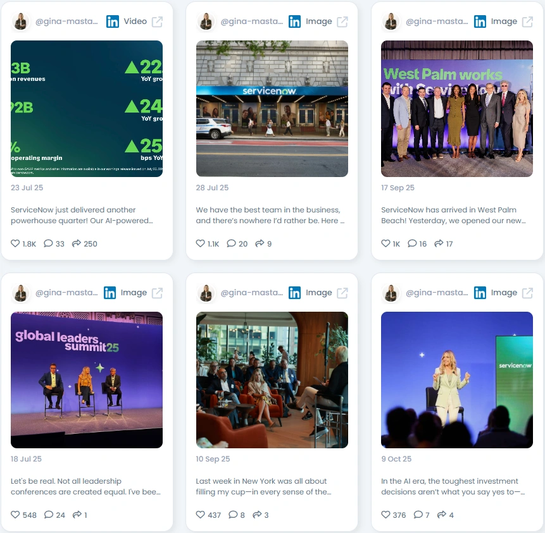The image size is (545, 533).
Task: Open external link on 17 Sep 25 post
Action: pyautogui.click(x=528, y=21)
